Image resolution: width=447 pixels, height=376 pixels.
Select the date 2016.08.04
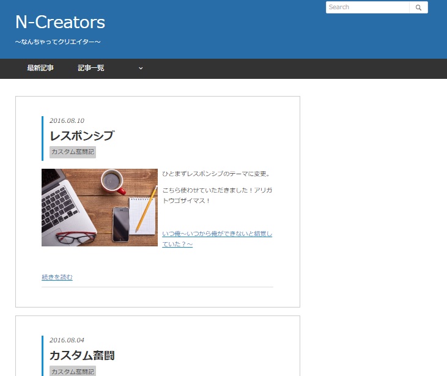(67, 340)
